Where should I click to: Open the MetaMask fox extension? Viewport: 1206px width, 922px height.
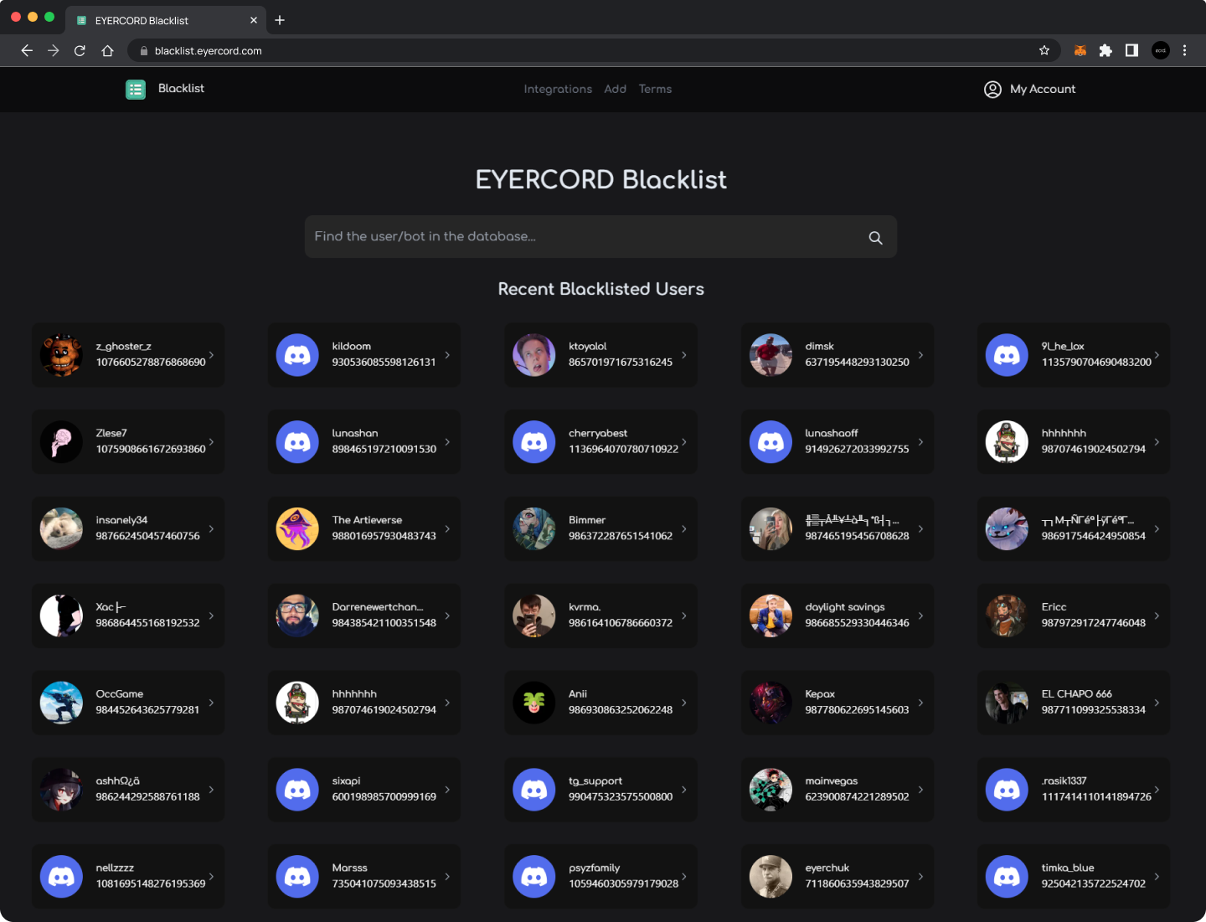pos(1080,51)
